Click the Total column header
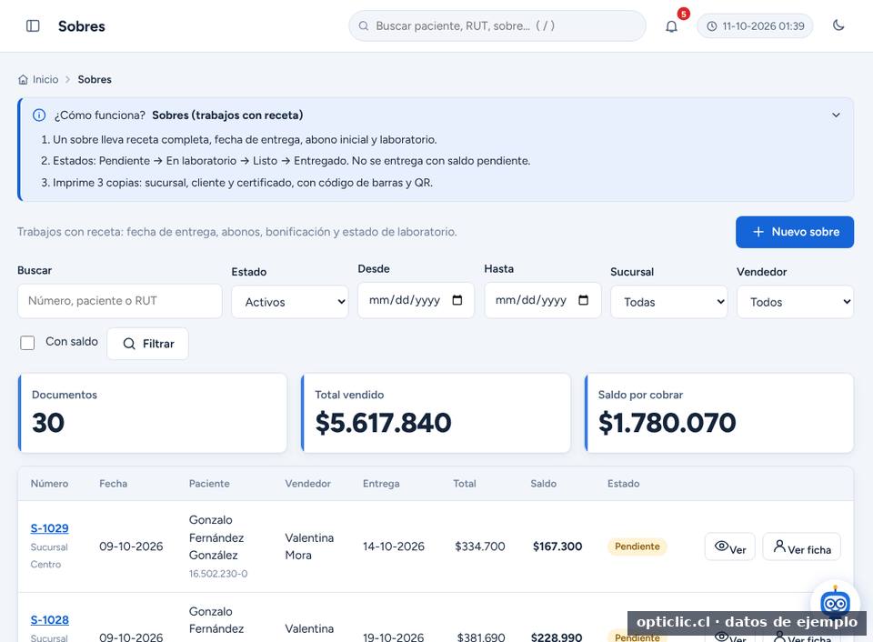This screenshot has width=873, height=642. pyautogui.click(x=465, y=484)
